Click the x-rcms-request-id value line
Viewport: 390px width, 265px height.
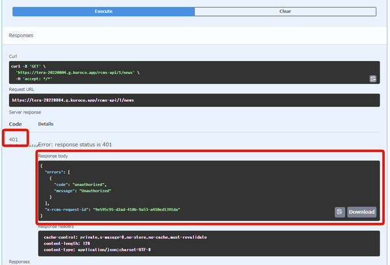112,210
